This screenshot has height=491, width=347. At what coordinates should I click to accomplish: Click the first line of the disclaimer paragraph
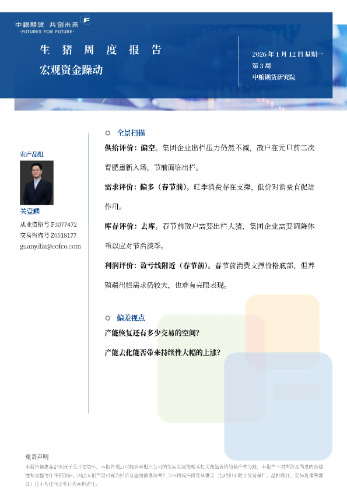(174, 467)
